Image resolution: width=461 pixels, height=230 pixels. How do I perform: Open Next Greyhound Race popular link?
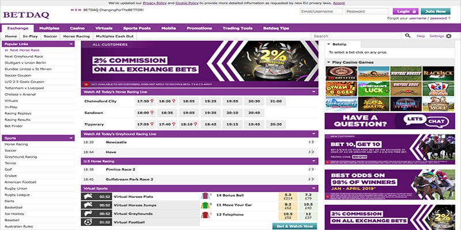coord(24,56)
